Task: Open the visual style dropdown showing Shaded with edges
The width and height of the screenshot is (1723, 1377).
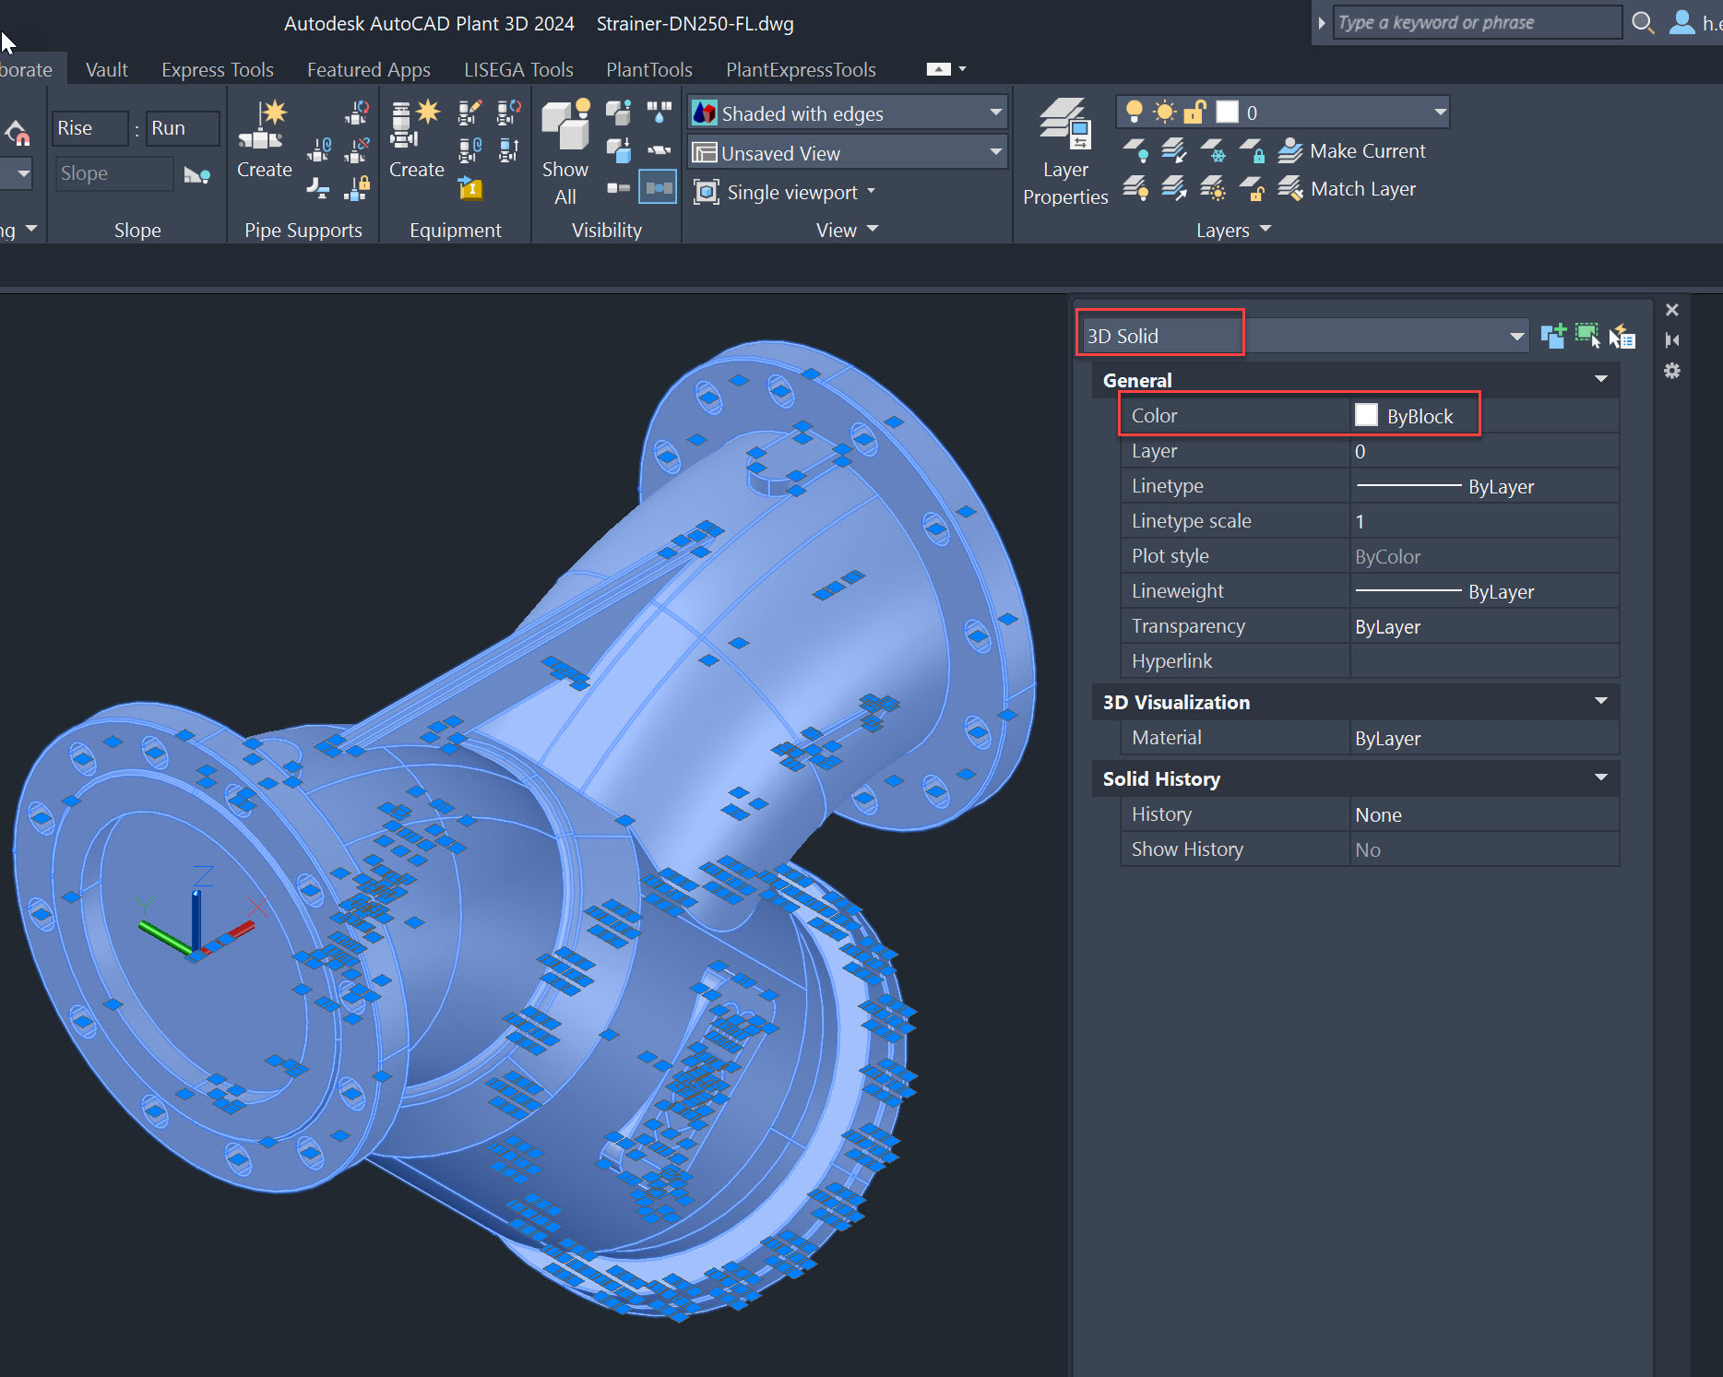Action: [994, 112]
